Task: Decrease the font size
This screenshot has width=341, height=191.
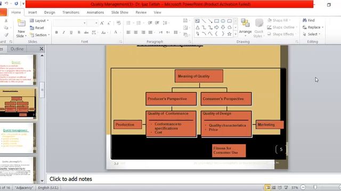Action: pos(109,23)
